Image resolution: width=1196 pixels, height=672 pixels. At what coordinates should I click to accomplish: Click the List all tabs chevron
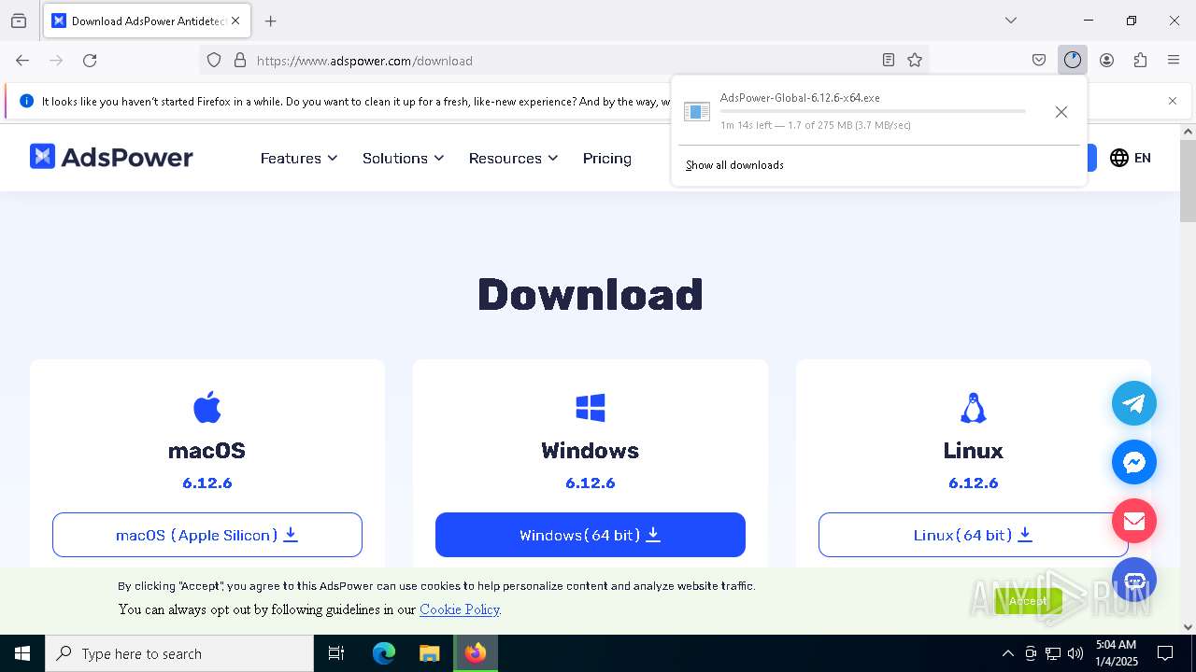click(x=1011, y=21)
